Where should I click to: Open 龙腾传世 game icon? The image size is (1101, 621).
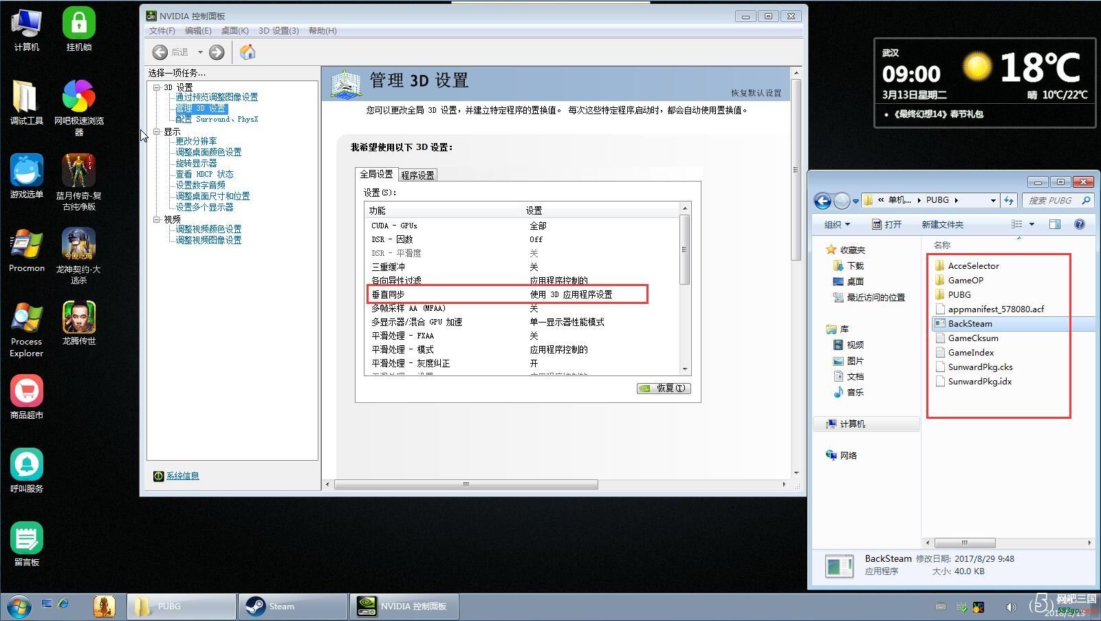[x=79, y=324]
